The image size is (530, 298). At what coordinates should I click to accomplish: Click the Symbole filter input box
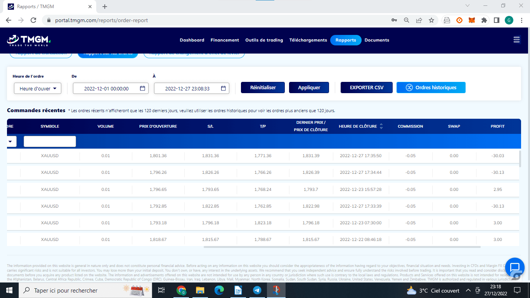(x=50, y=142)
